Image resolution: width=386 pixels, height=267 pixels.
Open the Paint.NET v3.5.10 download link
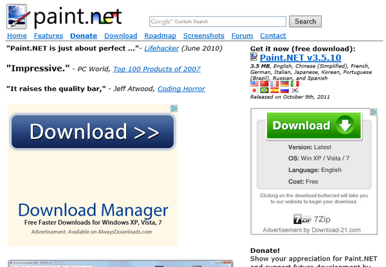coord(300,58)
